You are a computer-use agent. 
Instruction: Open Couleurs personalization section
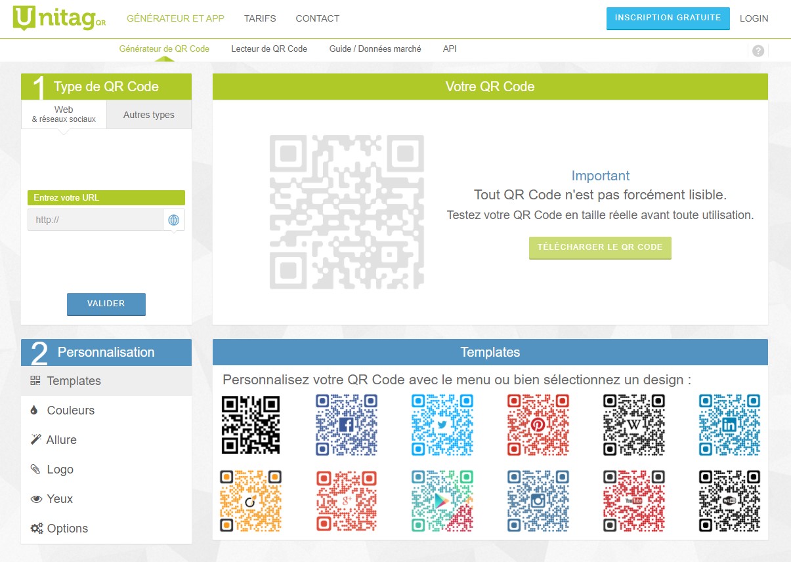(70, 411)
